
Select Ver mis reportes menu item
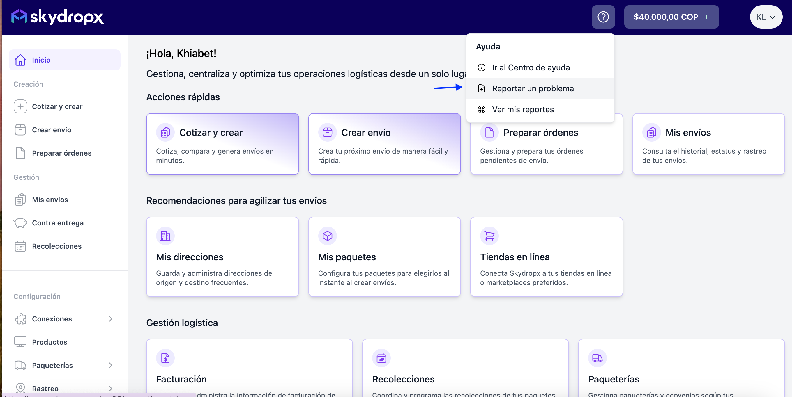click(x=523, y=110)
